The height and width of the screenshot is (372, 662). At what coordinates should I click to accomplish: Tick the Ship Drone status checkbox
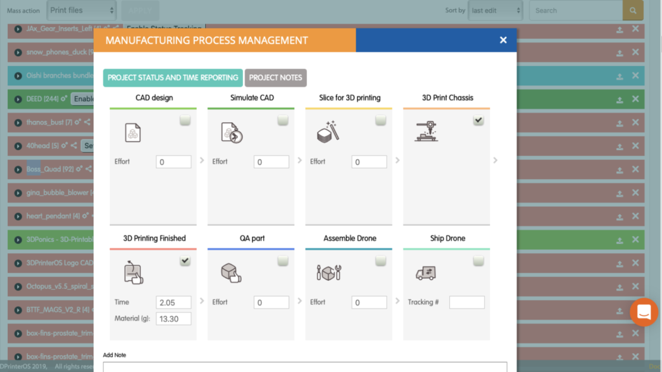478,260
